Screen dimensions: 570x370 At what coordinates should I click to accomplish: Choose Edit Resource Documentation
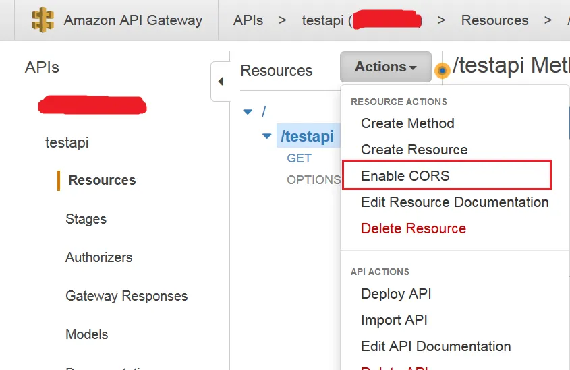coord(455,202)
